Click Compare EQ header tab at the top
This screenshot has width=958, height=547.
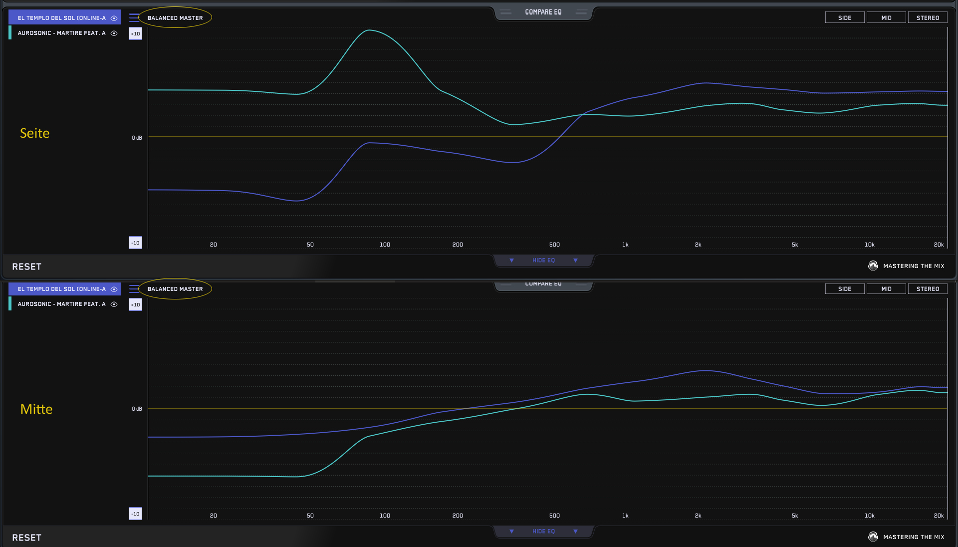tap(543, 12)
